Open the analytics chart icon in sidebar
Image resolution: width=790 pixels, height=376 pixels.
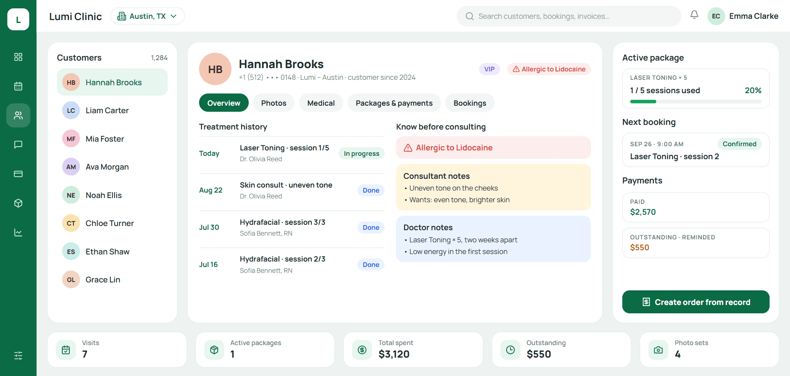[18, 232]
